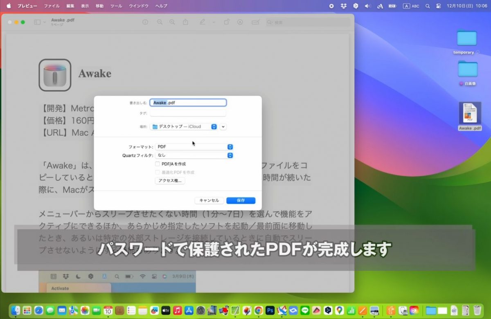Select the 白画像 folder on the desktop
The image size is (491, 319).
[467, 73]
